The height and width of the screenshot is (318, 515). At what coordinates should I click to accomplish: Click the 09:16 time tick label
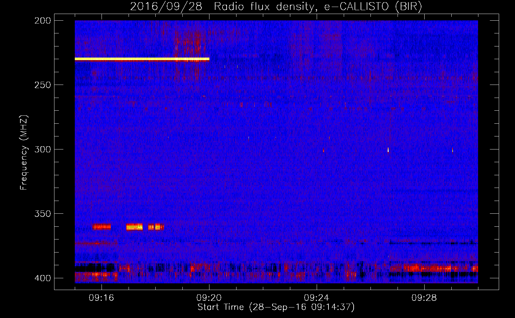pos(102,298)
